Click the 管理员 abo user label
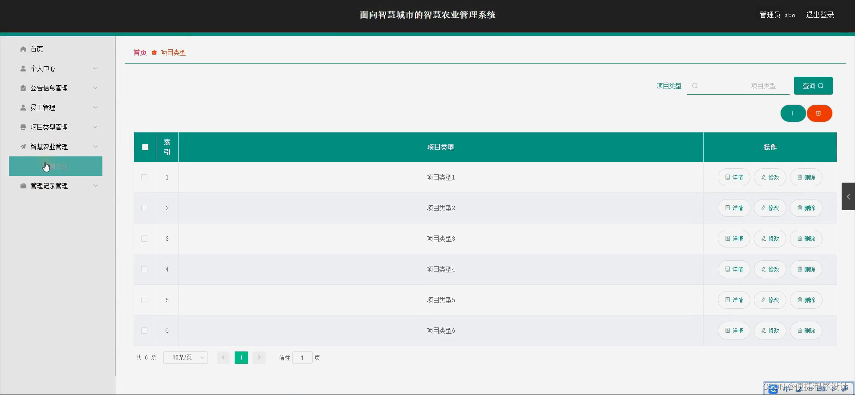Screen dimensions: 855x395 tap(777, 15)
